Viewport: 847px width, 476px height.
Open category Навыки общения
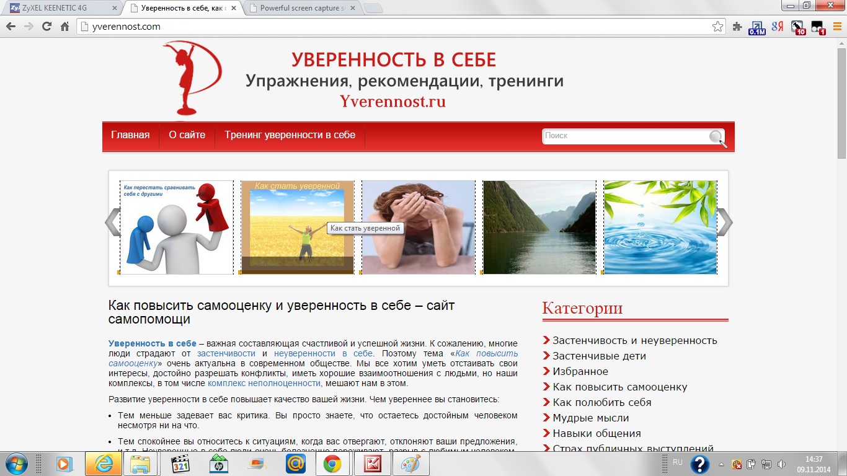597,433
